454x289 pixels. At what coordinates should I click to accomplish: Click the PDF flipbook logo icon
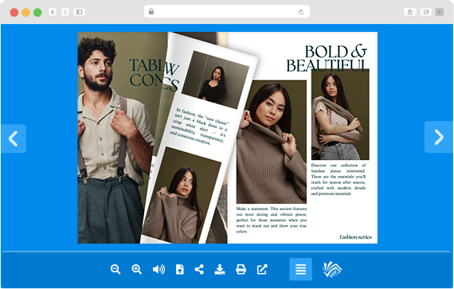pos(332,269)
